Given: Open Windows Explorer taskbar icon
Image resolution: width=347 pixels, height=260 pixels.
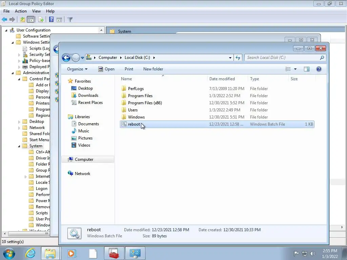Looking at the screenshot, I should 50,253.
